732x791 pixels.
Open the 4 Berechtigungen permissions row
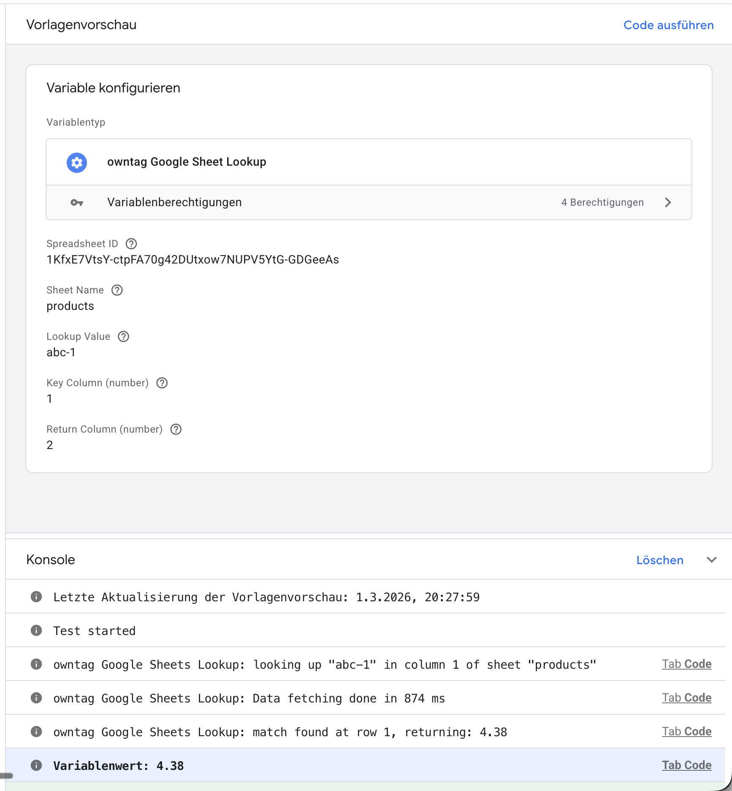[x=602, y=203]
